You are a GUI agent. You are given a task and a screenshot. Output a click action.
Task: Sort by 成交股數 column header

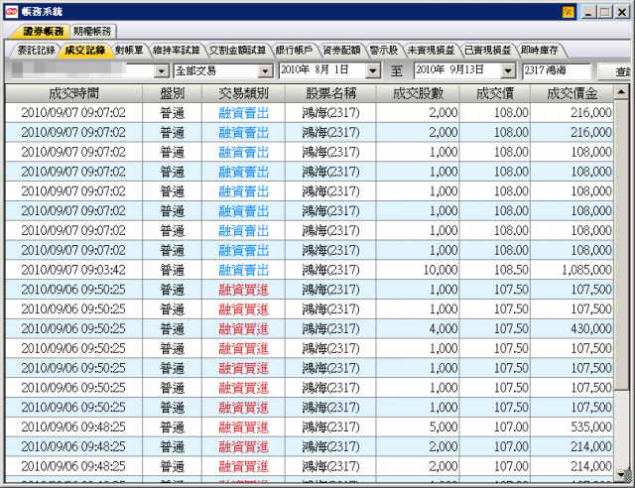(418, 93)
